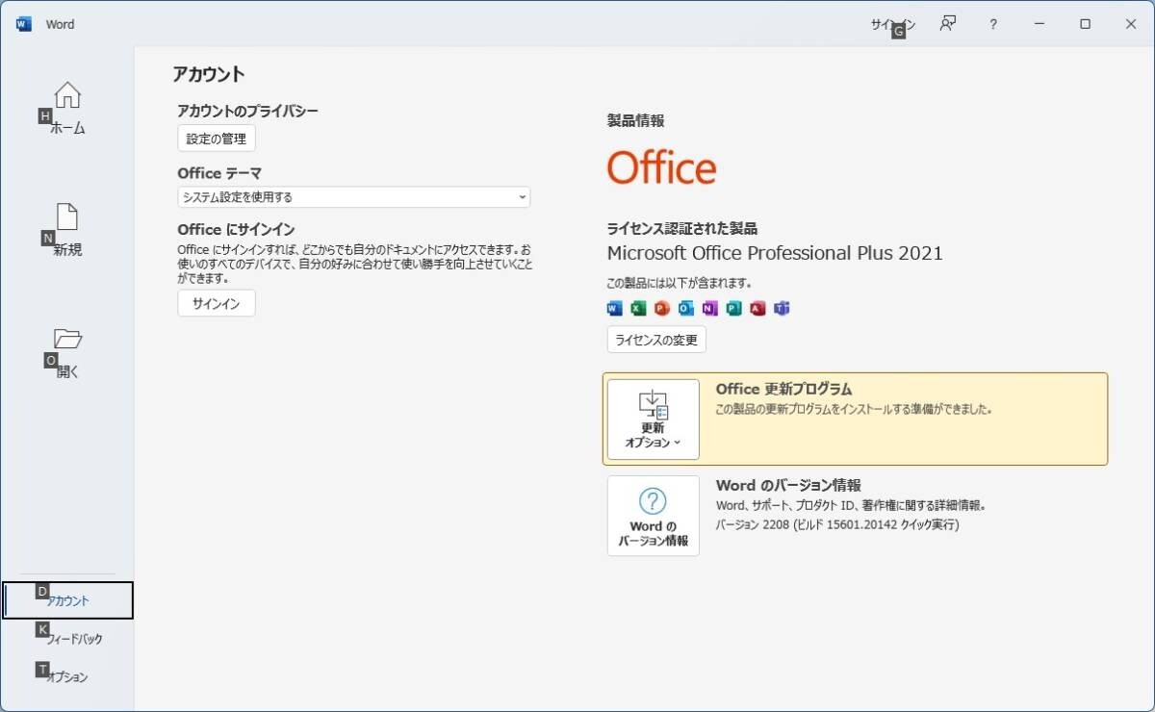Click the Word のバージョン情報 heading text
This screenshot has height=712, width=1155.
[x=788, y=486]
